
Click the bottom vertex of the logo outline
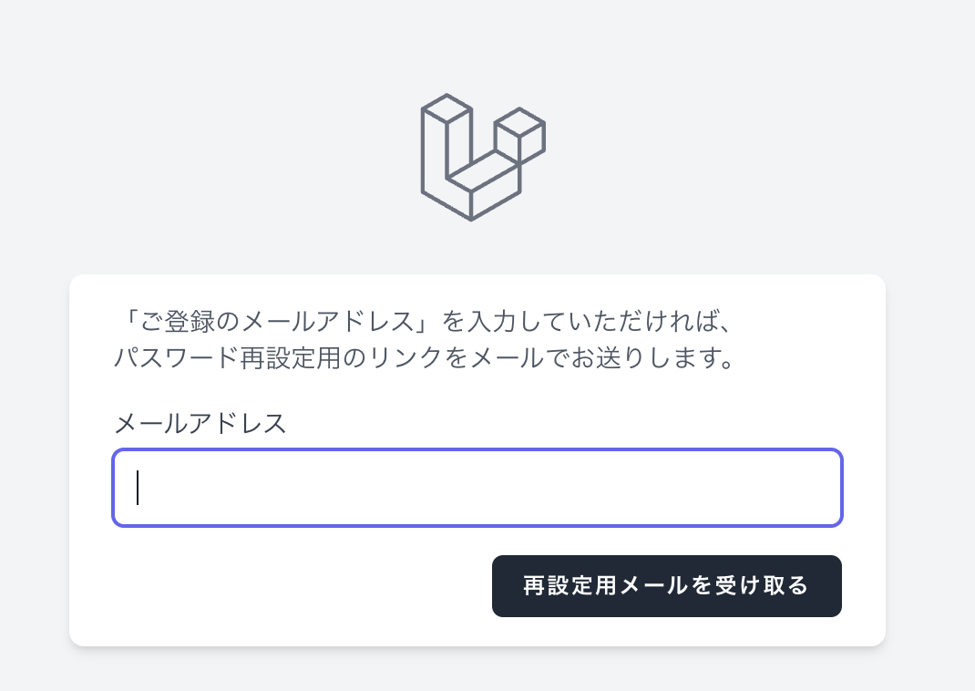tap(472, 217)
